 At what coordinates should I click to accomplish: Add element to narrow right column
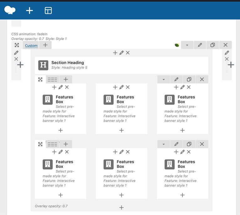click(231, 65)
